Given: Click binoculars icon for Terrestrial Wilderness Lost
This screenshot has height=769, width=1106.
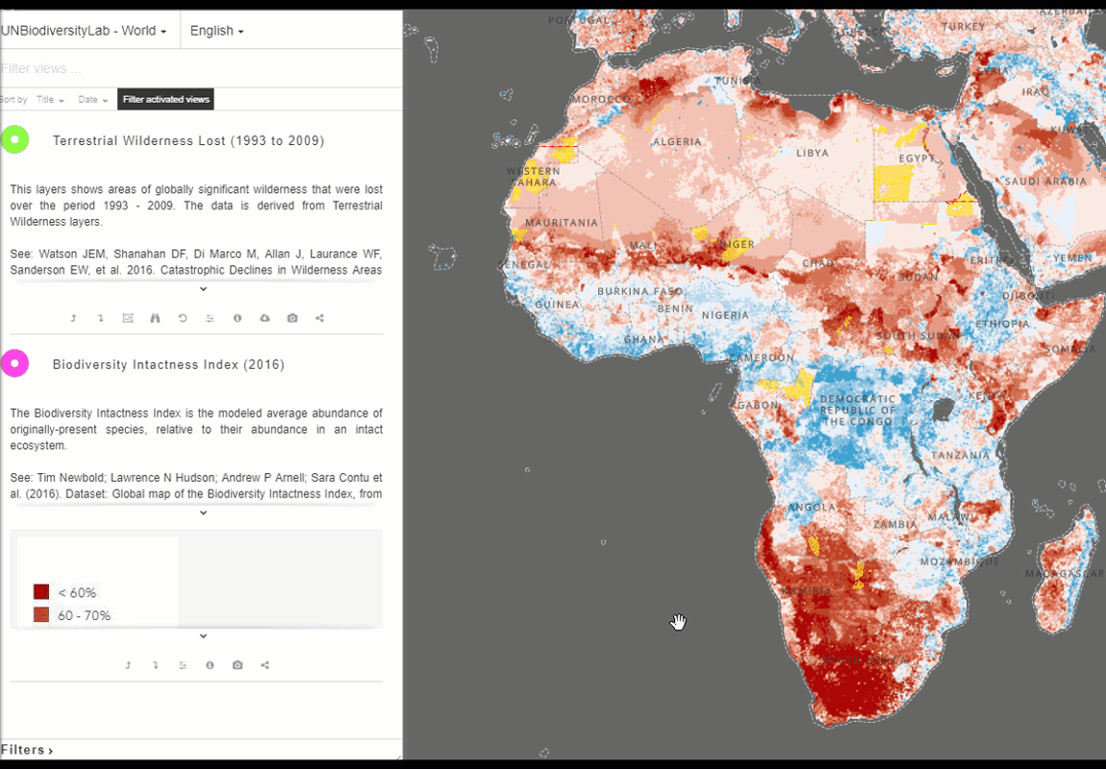Looking at the screenshot, I should [x=155, y=318].
